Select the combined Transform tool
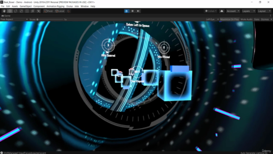The image size is (273, 154). tap(32, 11)
